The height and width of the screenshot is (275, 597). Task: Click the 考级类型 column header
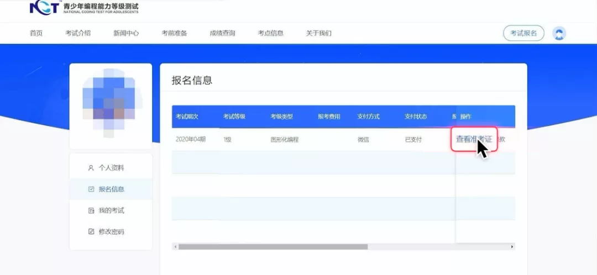282,117
